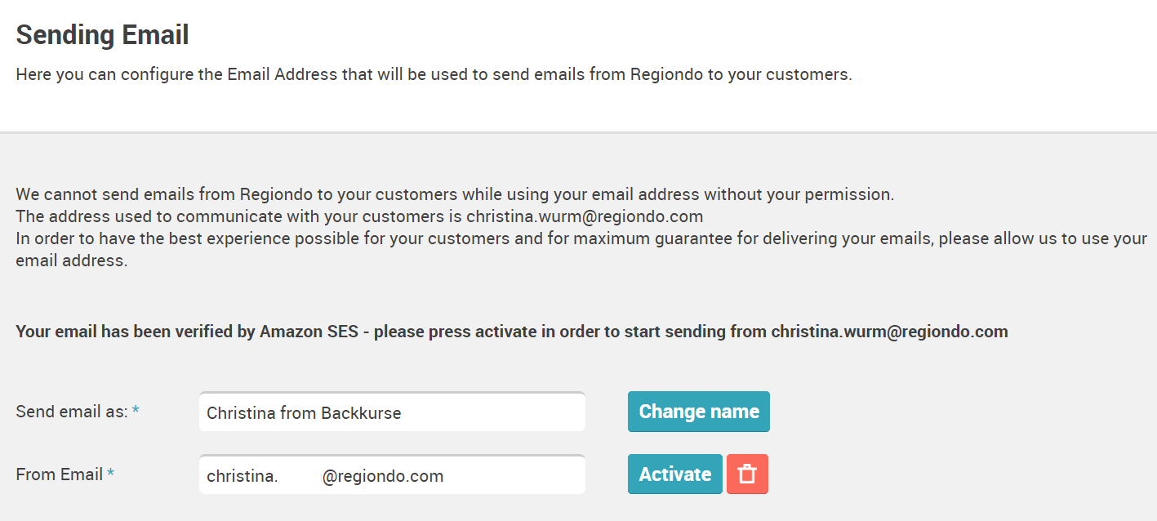Activate the verified sending email

[x=675, y=474]
